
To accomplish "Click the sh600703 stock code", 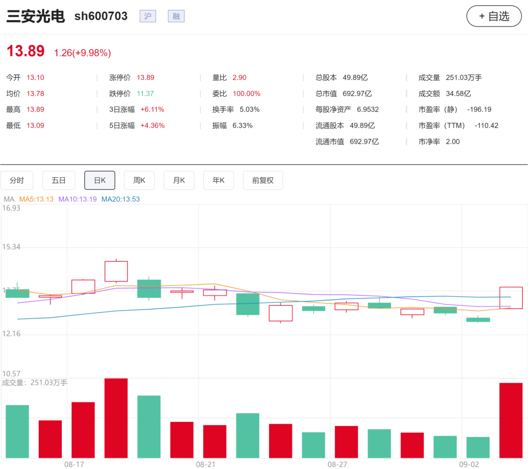I will (x=101, y=16).
